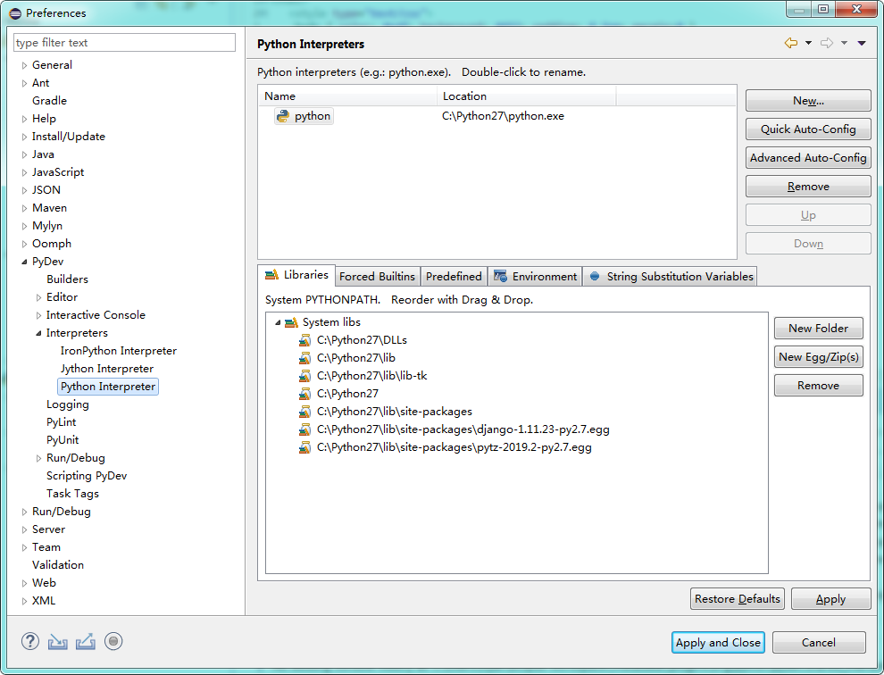Viewport: 884px width, 675px height.
Task: Click the icon beside the pytz egg entry
Action: [304, 447]
